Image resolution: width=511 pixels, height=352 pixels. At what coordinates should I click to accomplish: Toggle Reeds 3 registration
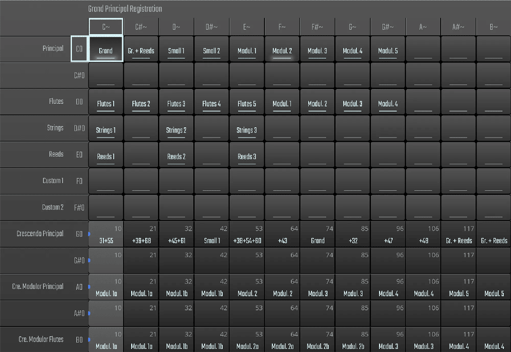[247, 155]
